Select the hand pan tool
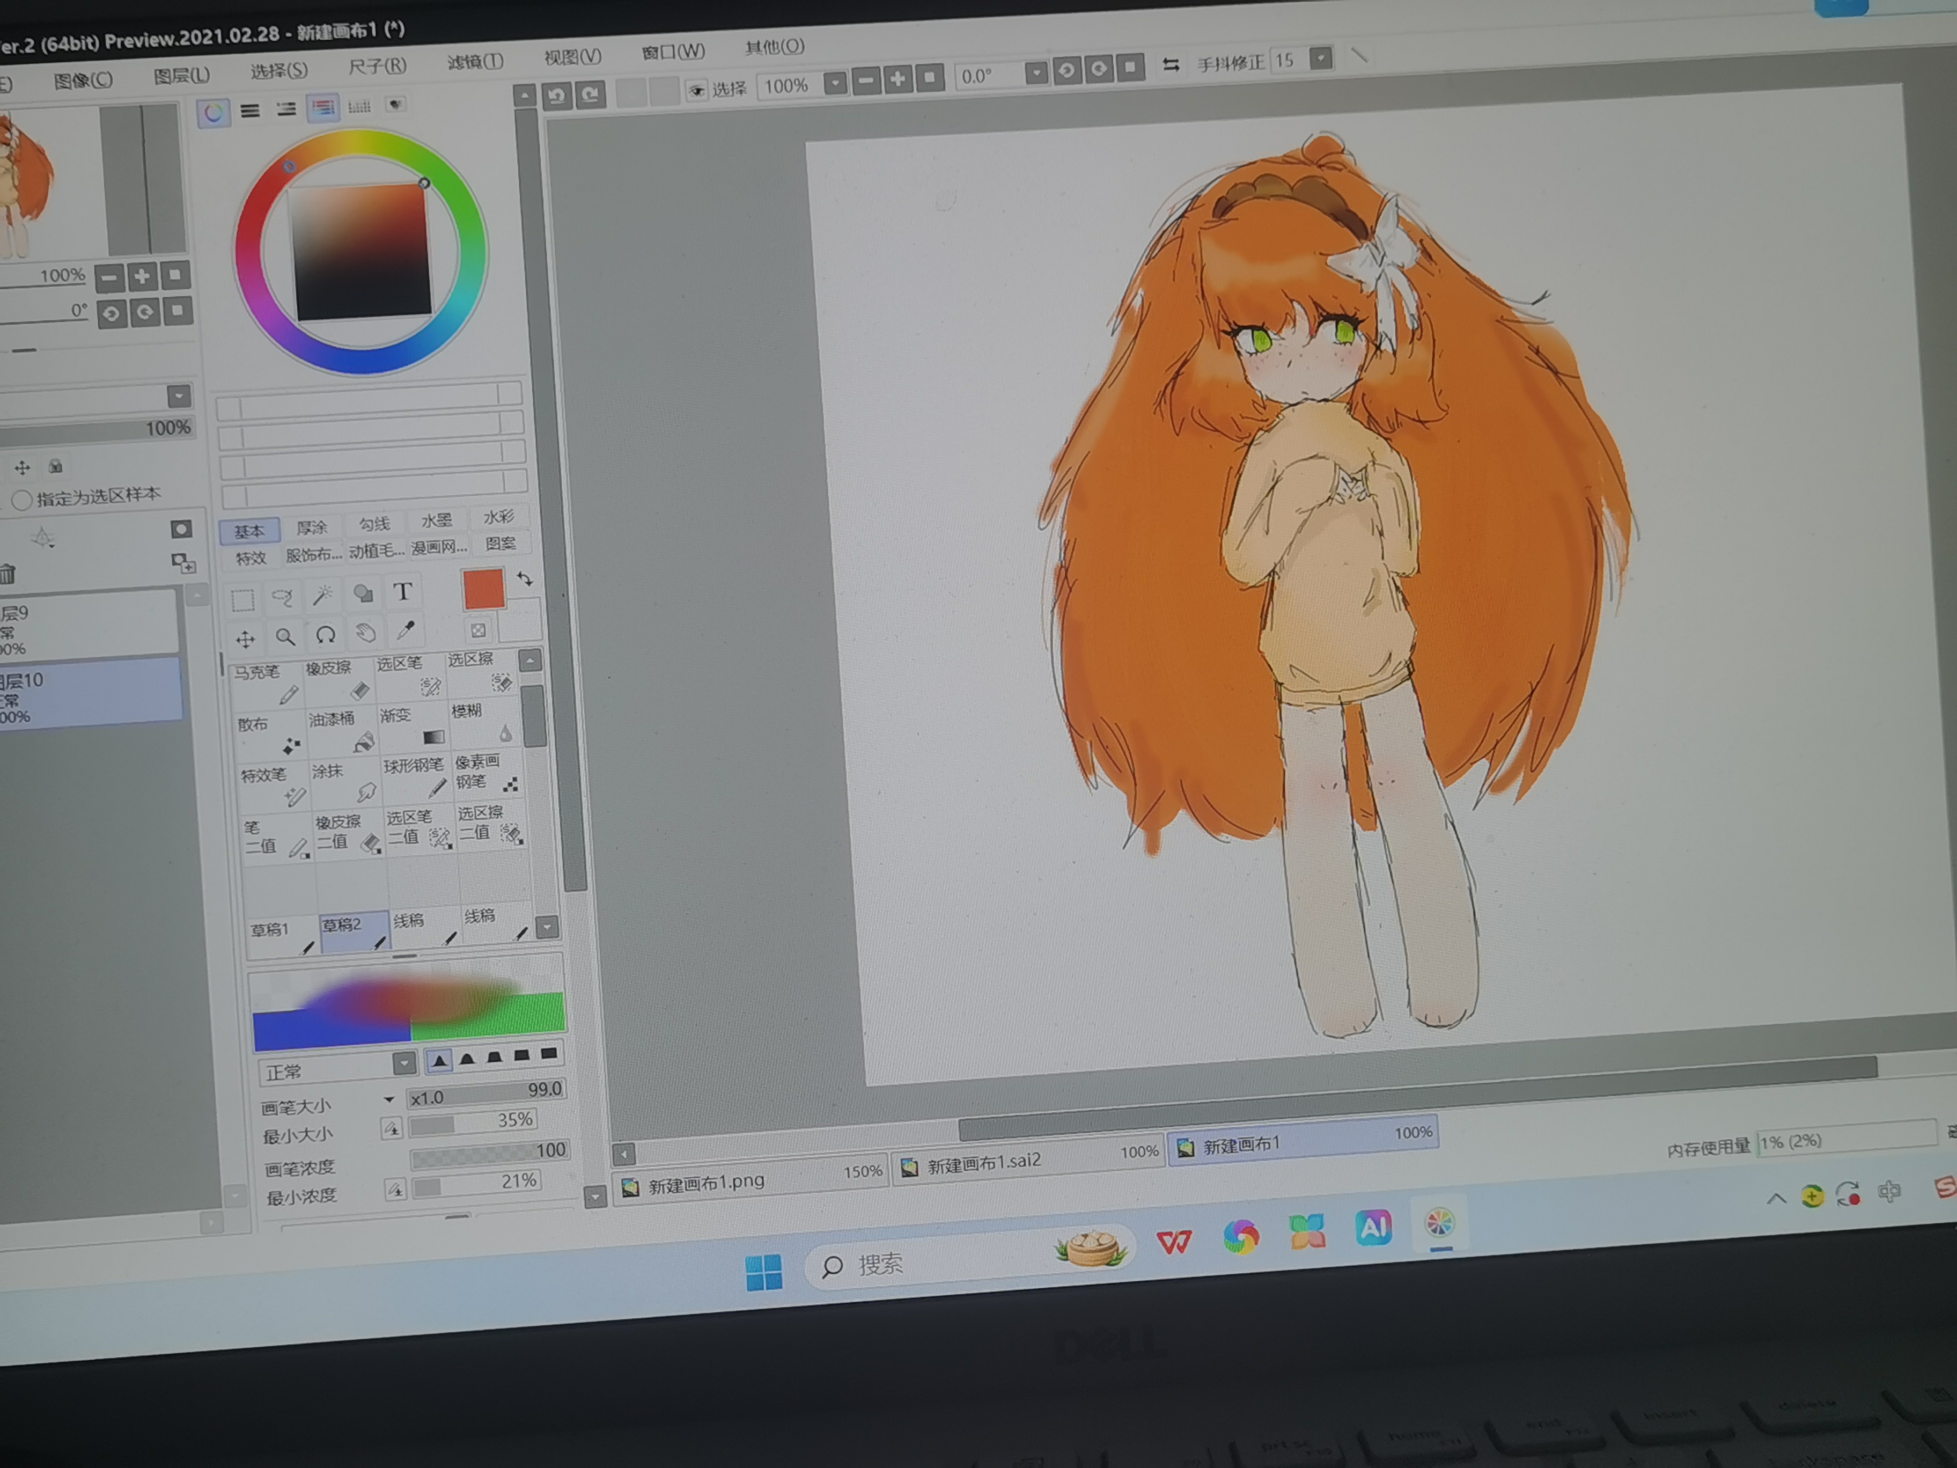This screenshot has width=1957, height=1468. [x=365, y=632]
